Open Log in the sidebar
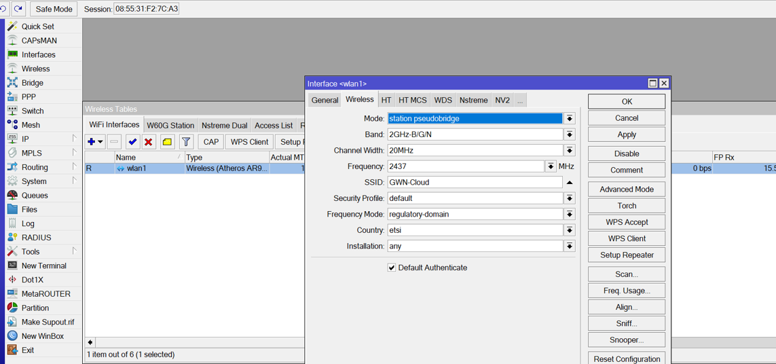This screenshot has height=364, width=776. 28,223
